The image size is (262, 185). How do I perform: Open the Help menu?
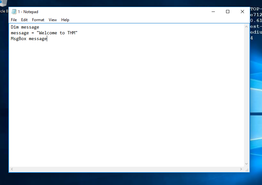[65, 20]
